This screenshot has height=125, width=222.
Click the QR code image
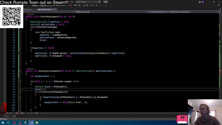click(11, 16)
